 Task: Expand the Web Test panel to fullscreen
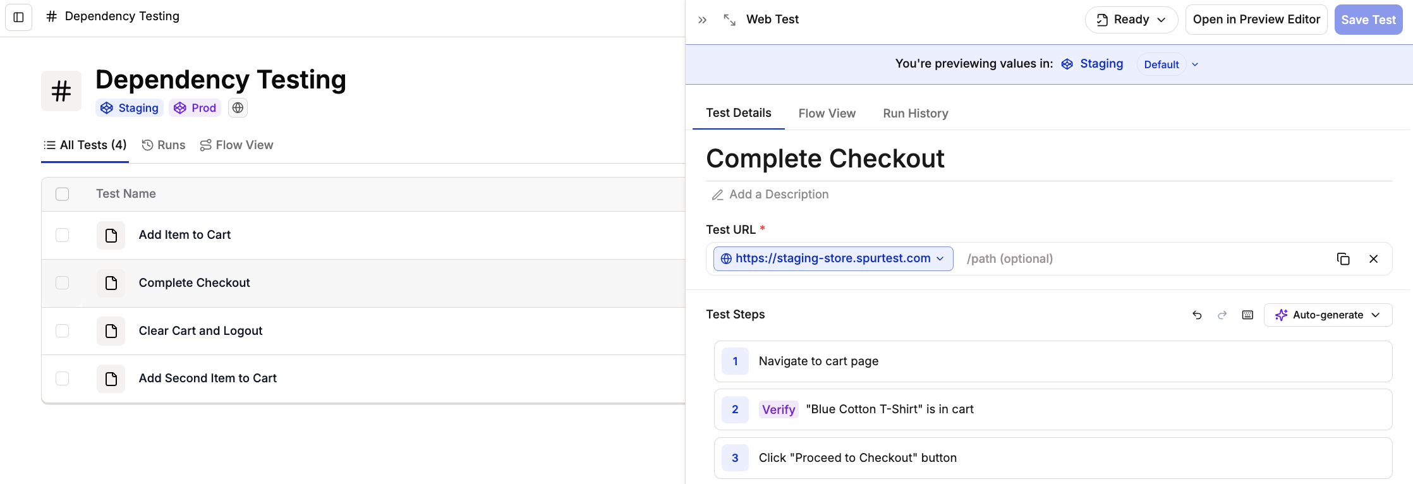click(x=729, y=20)
